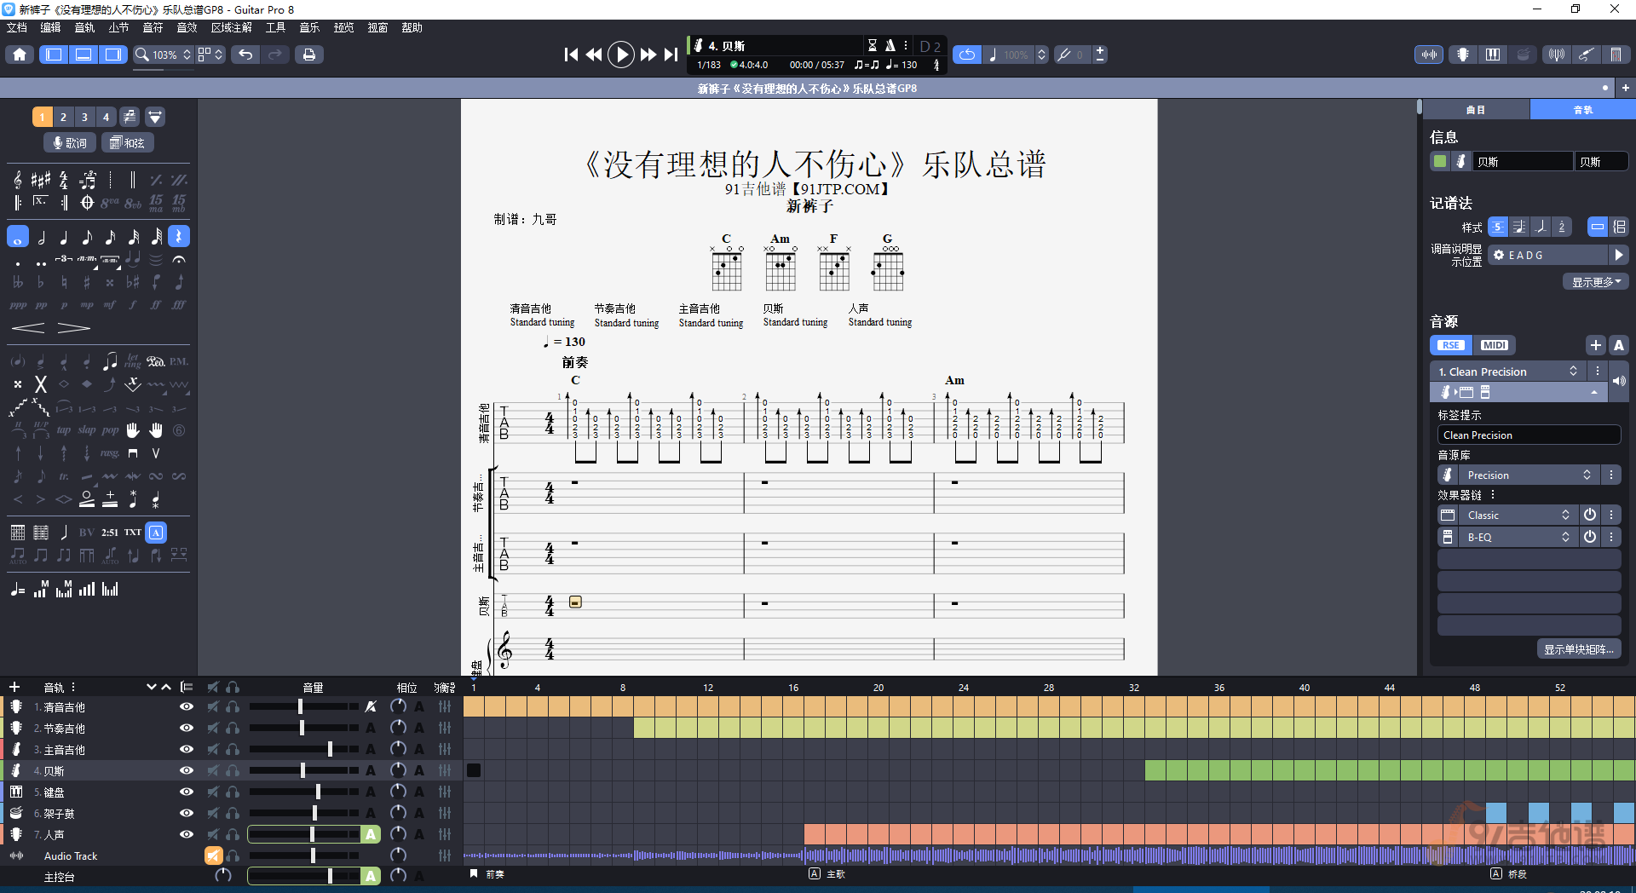Click 显示单块矩阵 button
The image size is (1636, 893).
pos(1579,649)
